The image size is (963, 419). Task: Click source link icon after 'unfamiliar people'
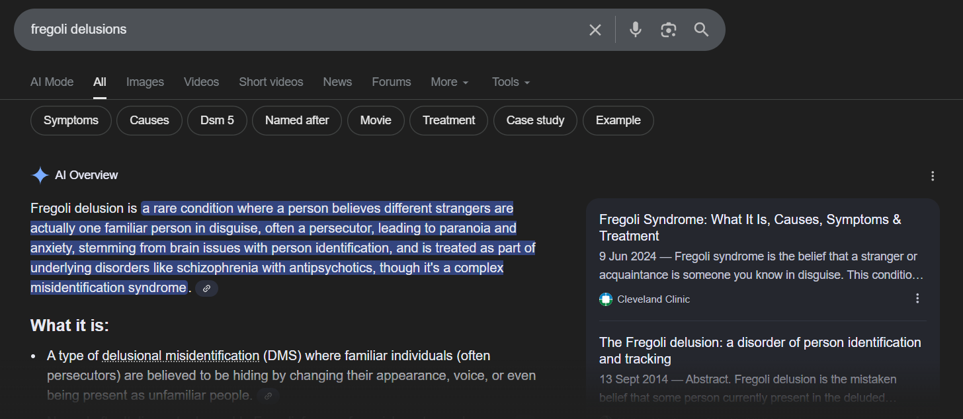[x=268, y=396]
